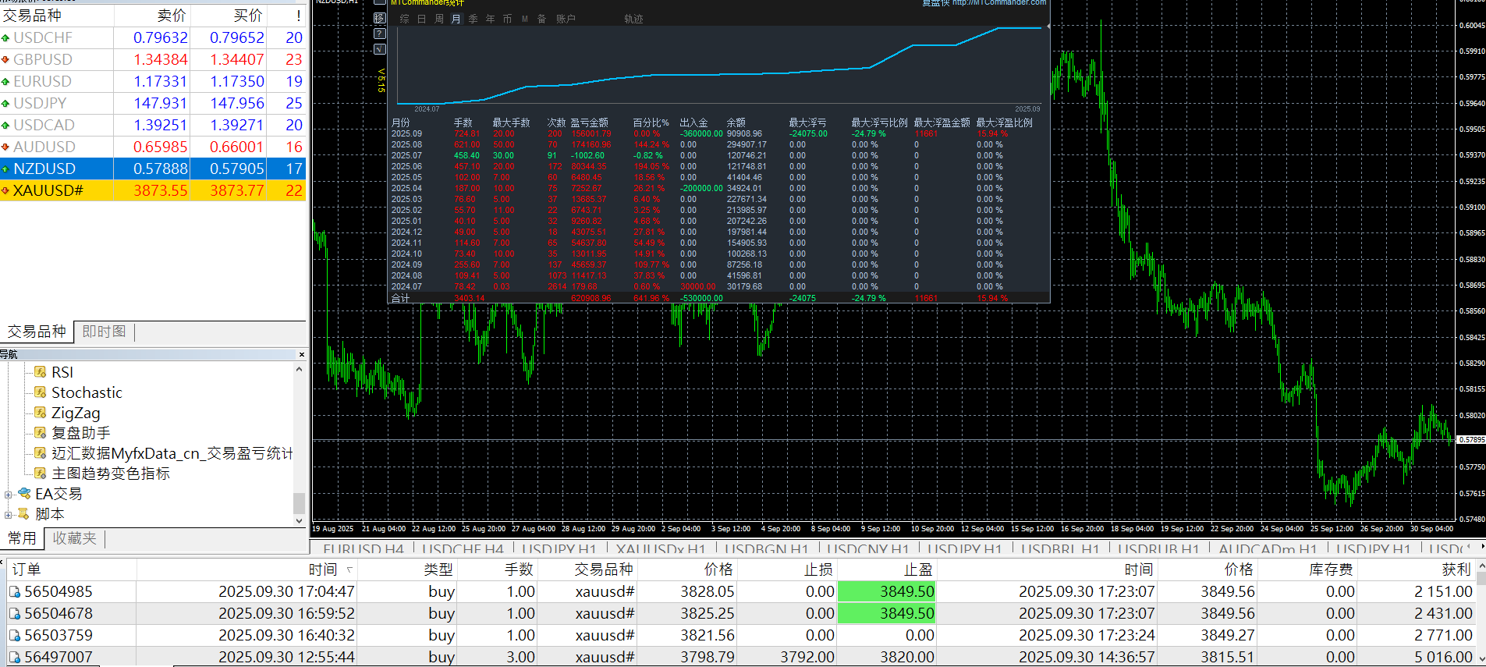Viewport: 1486px width, 667px height.
Task: Click the RSI indicator icon in navigator
Action: click(41, 372)
